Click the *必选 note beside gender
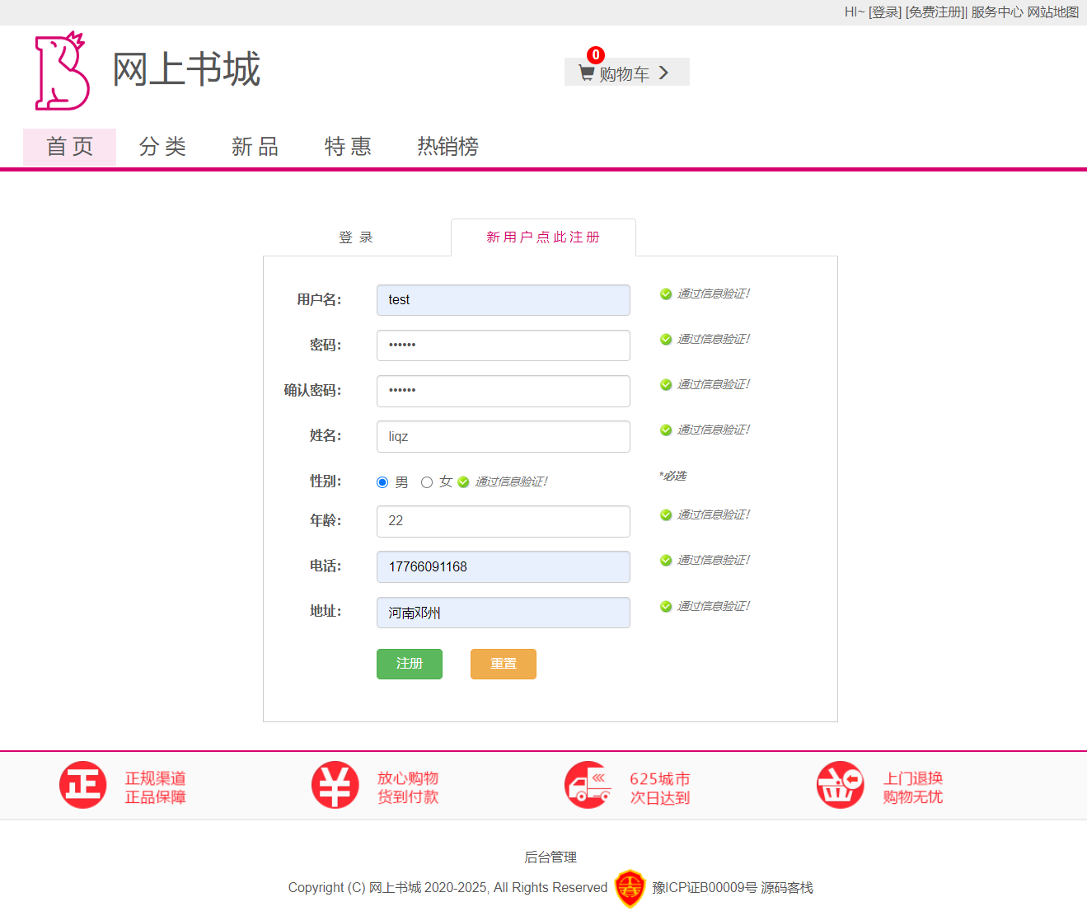Viewport: 1087px width, 916px height. coord(672,476)
